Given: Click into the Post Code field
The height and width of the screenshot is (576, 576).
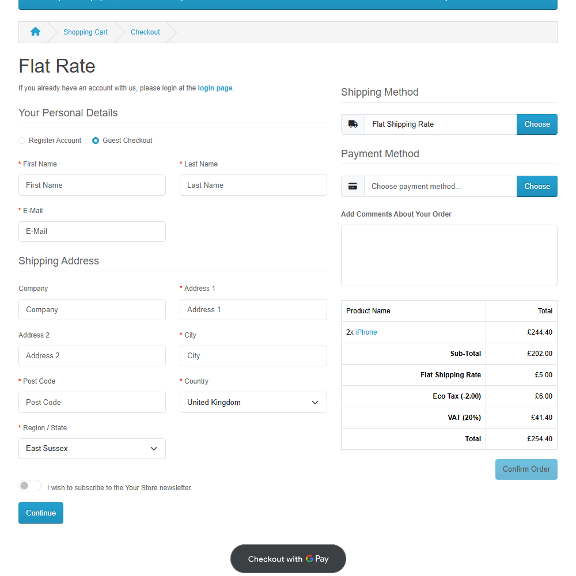Looking at the screenshot, I should pos(92,403).
